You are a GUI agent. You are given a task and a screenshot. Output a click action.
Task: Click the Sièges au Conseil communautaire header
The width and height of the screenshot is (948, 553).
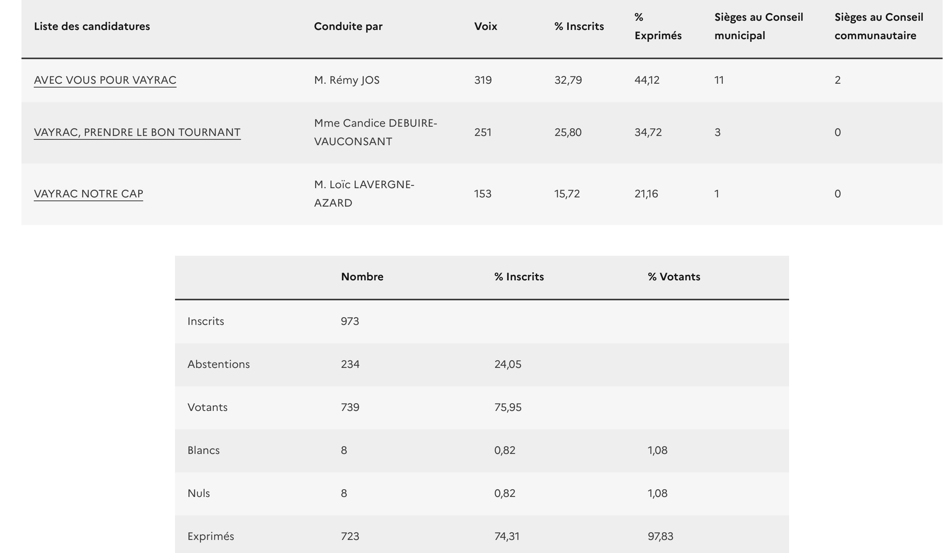pos(879,26)
